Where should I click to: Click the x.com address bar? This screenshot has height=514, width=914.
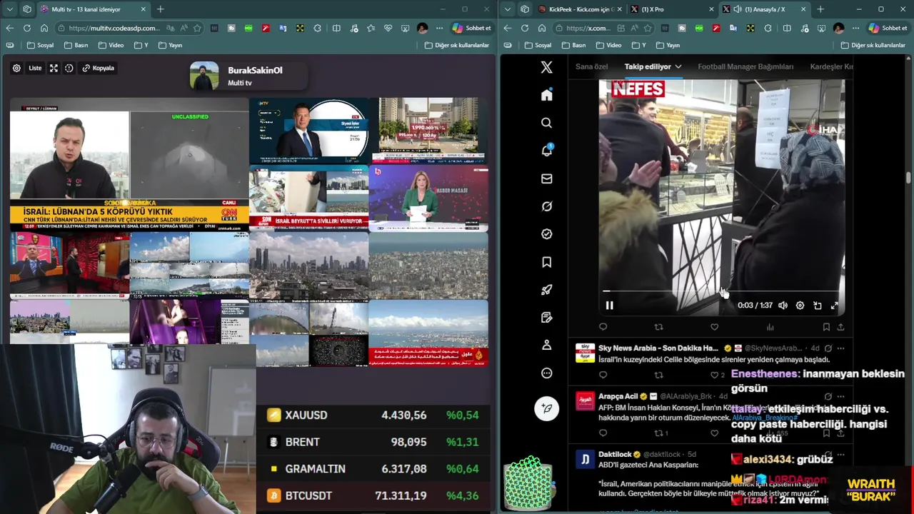[x=589, y=28]
